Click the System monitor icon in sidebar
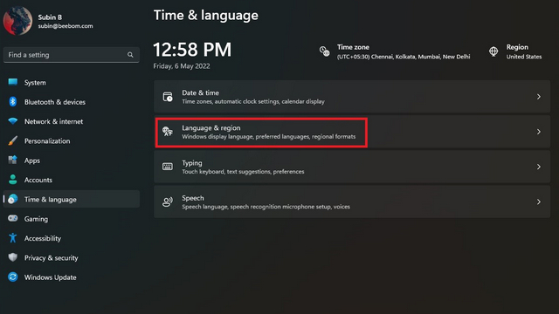Image resolution: width=559 pixels, height=314 pixels. click(x=13, y=82)
